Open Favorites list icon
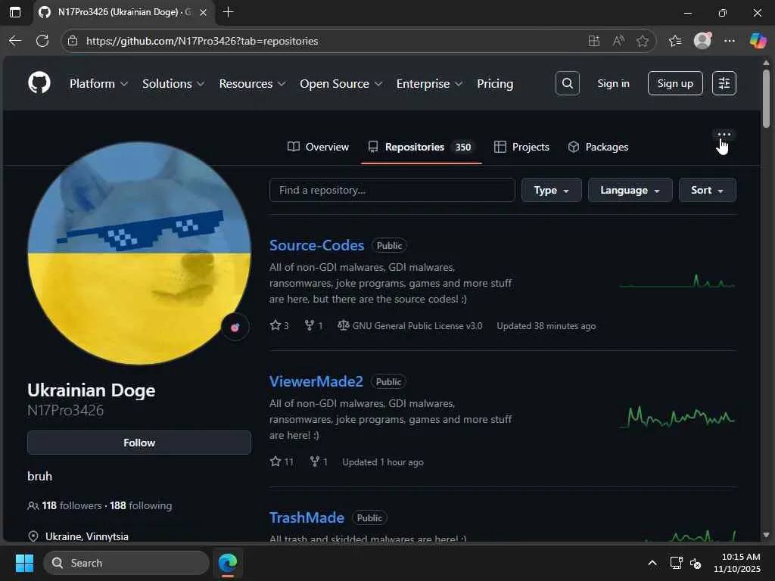This screenshot has width=775, height=581. point(675,41)
